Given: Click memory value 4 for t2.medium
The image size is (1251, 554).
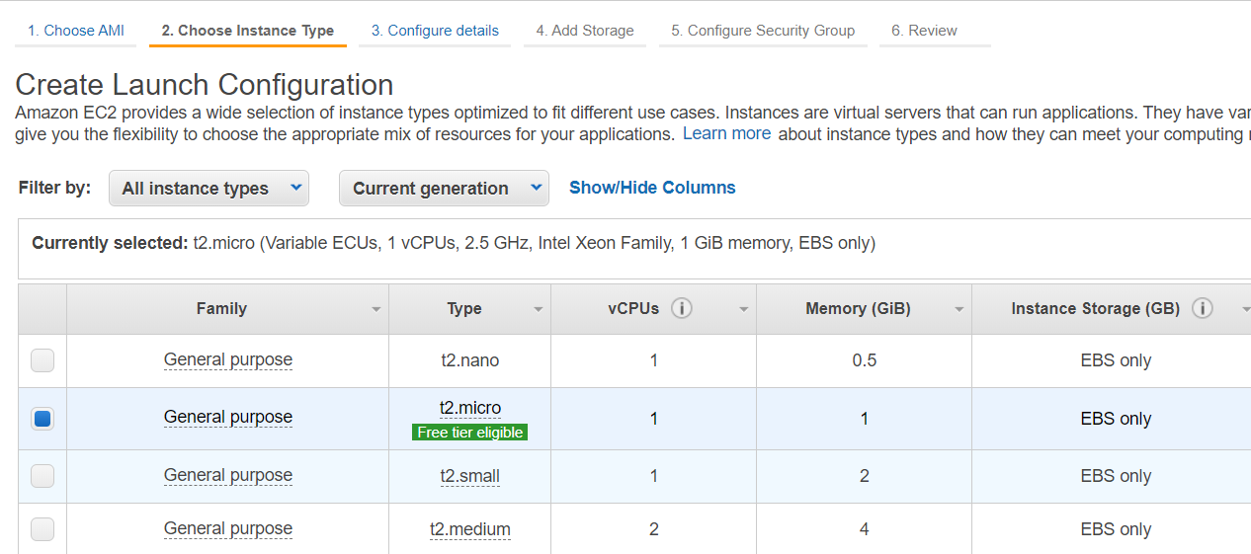Looking at the screenshot, I should [865, 529].
